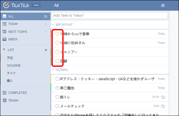Open the NEXT 7 DAYS view
The height and width of the screenshot is (116, 179).
[x=25, y=32]
